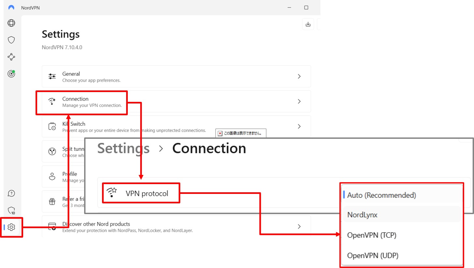Screen dimensions: 474x268
Task: Expand the General settings chevron
Action: (x=299, y=76)
